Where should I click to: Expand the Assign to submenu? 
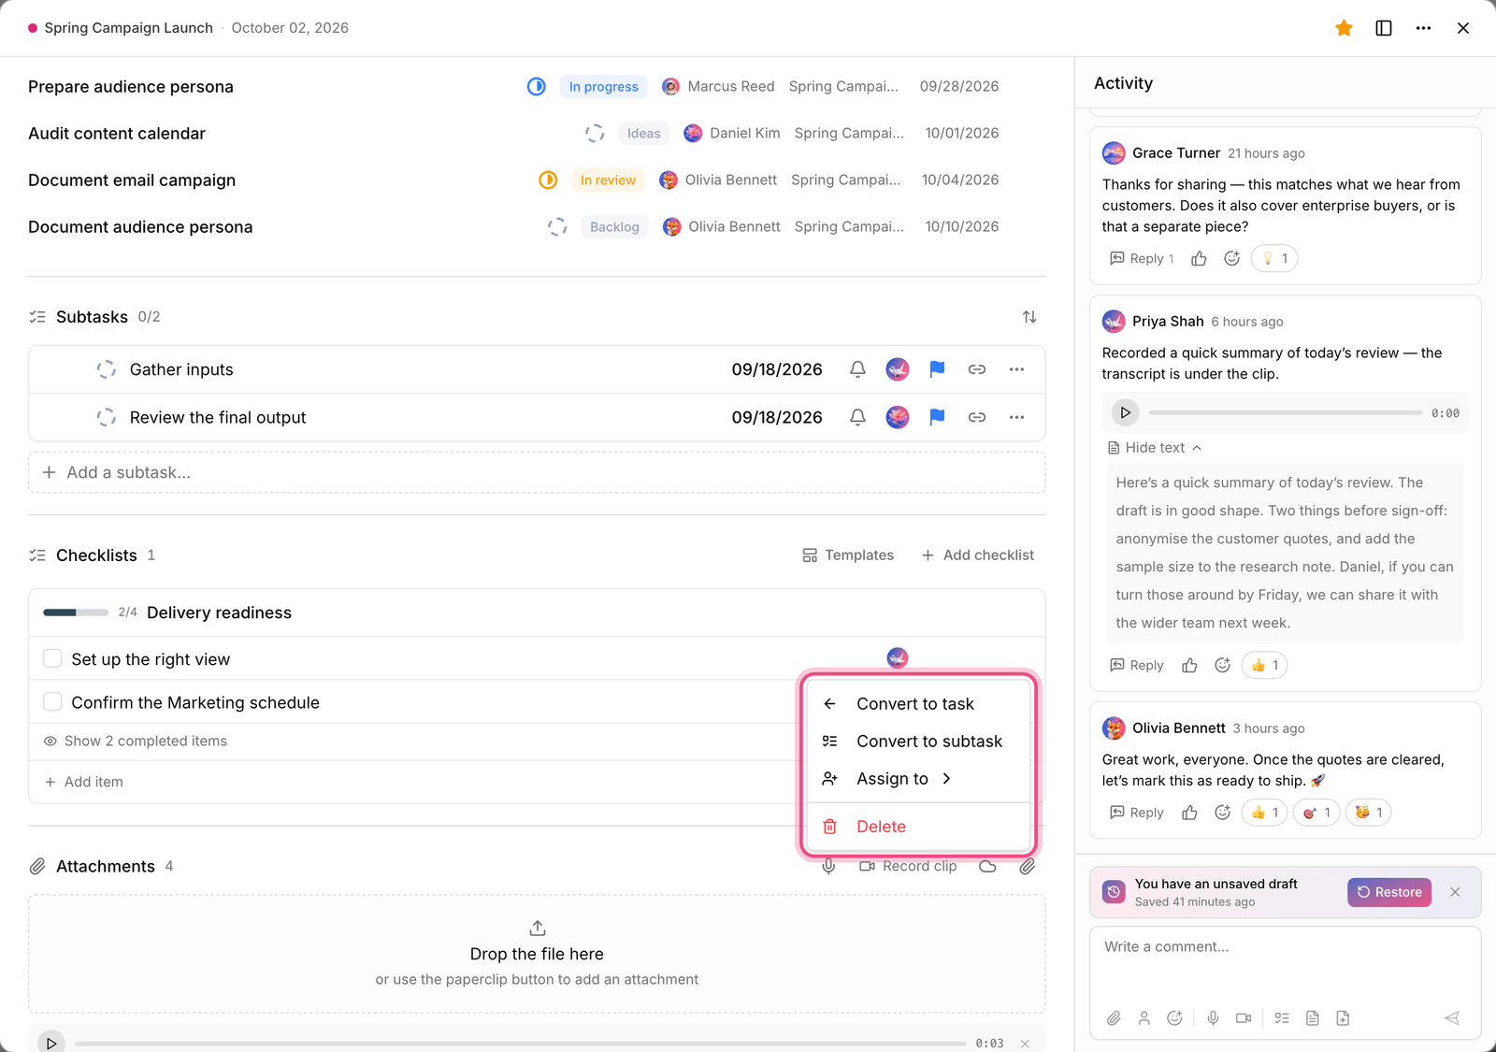point(918,779)
